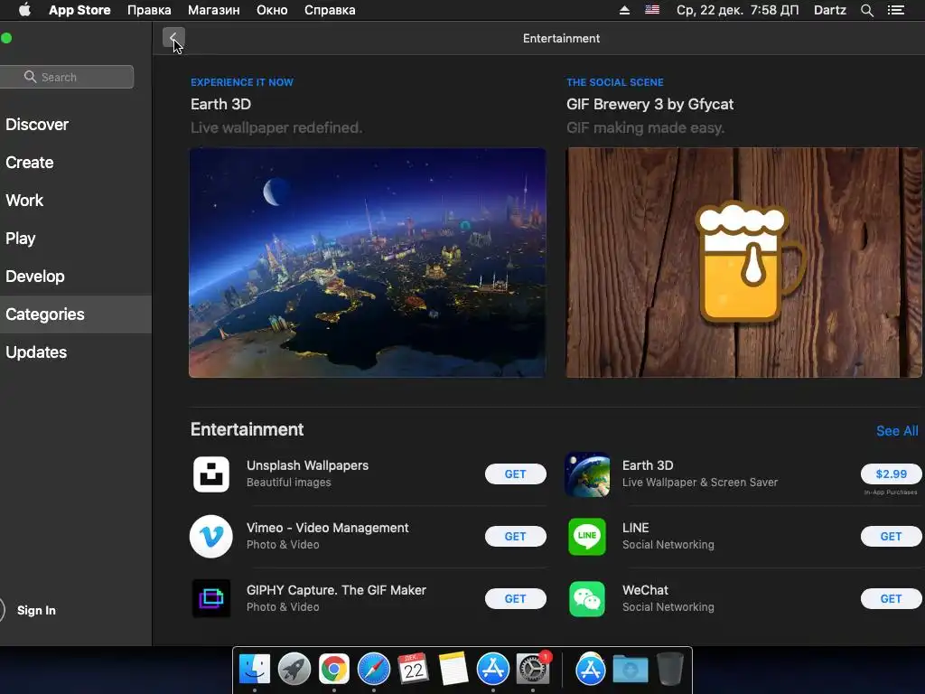
Task: Click See All for Entertainment
Action: [x=897, y=431]
